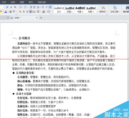129x118 pixels.
Task: Open the 章节 ribbon tab
Action: 31,2
